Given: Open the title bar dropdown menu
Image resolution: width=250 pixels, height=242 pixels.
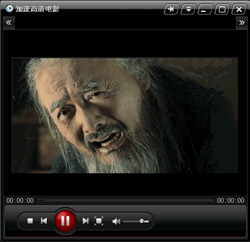Looking at the screenshot, I should click(x=189, y=9).
